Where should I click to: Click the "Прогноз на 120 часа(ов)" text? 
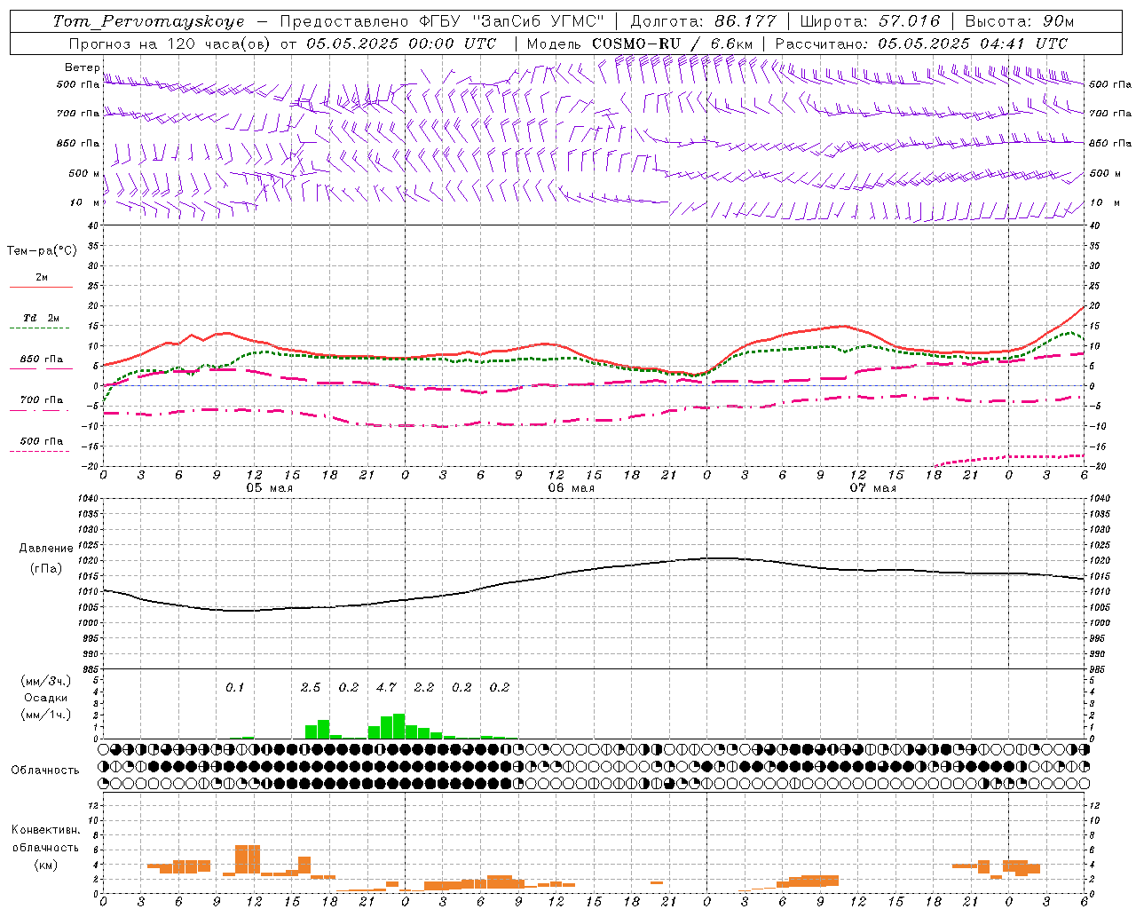coord(170,43)
